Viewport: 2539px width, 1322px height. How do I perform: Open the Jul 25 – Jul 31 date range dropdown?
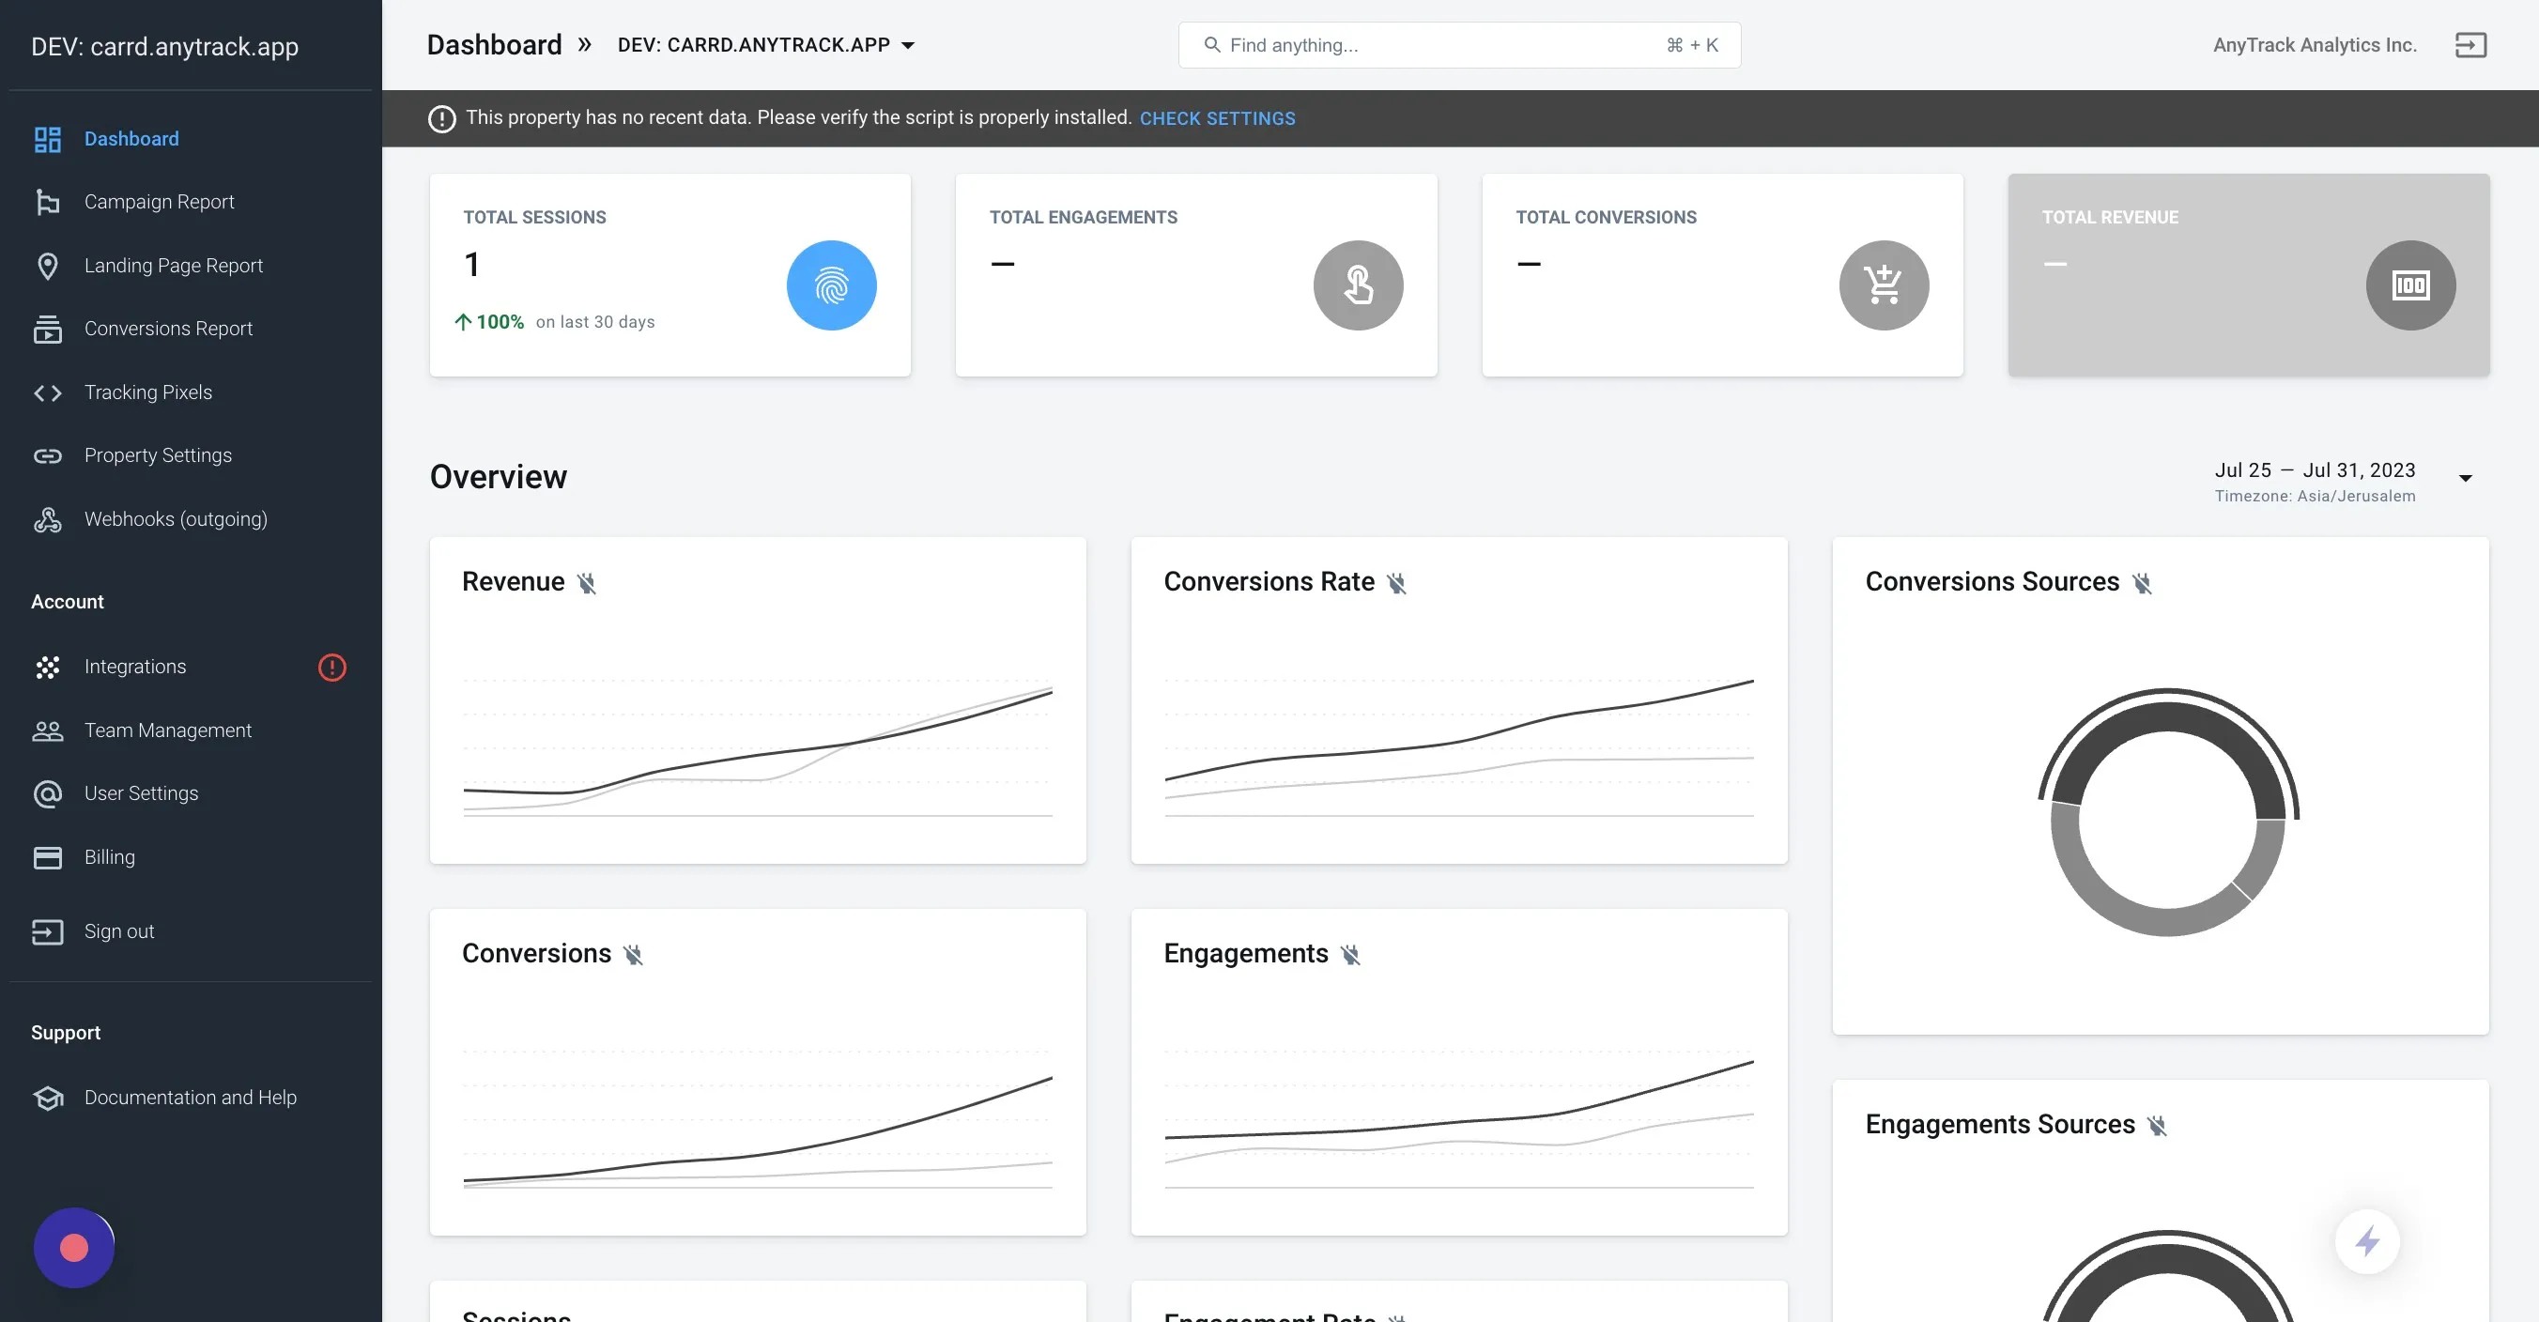tap(2345, 481)
